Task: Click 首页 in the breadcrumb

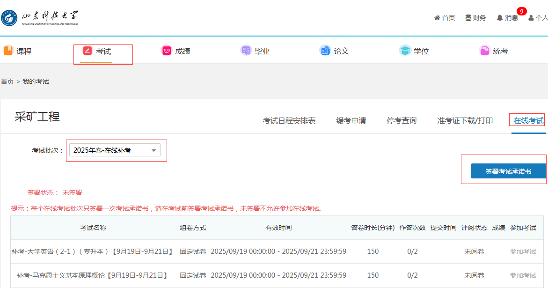Action: (7, 81)
